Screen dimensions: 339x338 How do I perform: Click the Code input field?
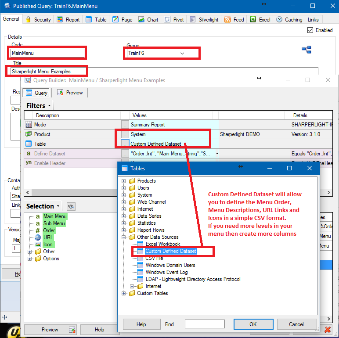47,53
